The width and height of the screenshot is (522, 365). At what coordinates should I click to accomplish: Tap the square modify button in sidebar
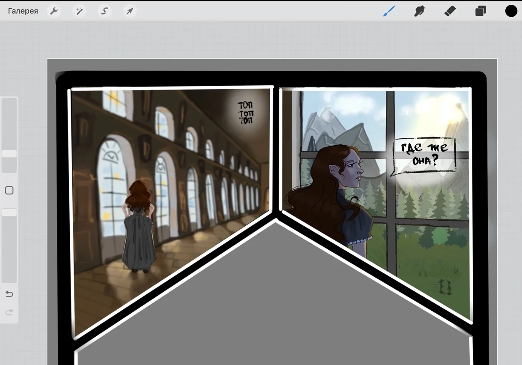point(9,190)
